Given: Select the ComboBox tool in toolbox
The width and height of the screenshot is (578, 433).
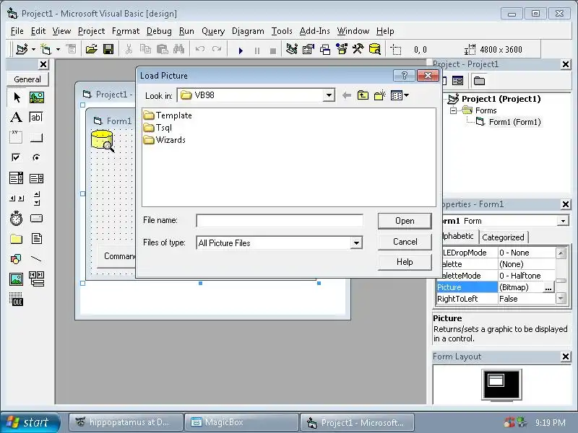Looking at the screenshot, I should [16, 178].
